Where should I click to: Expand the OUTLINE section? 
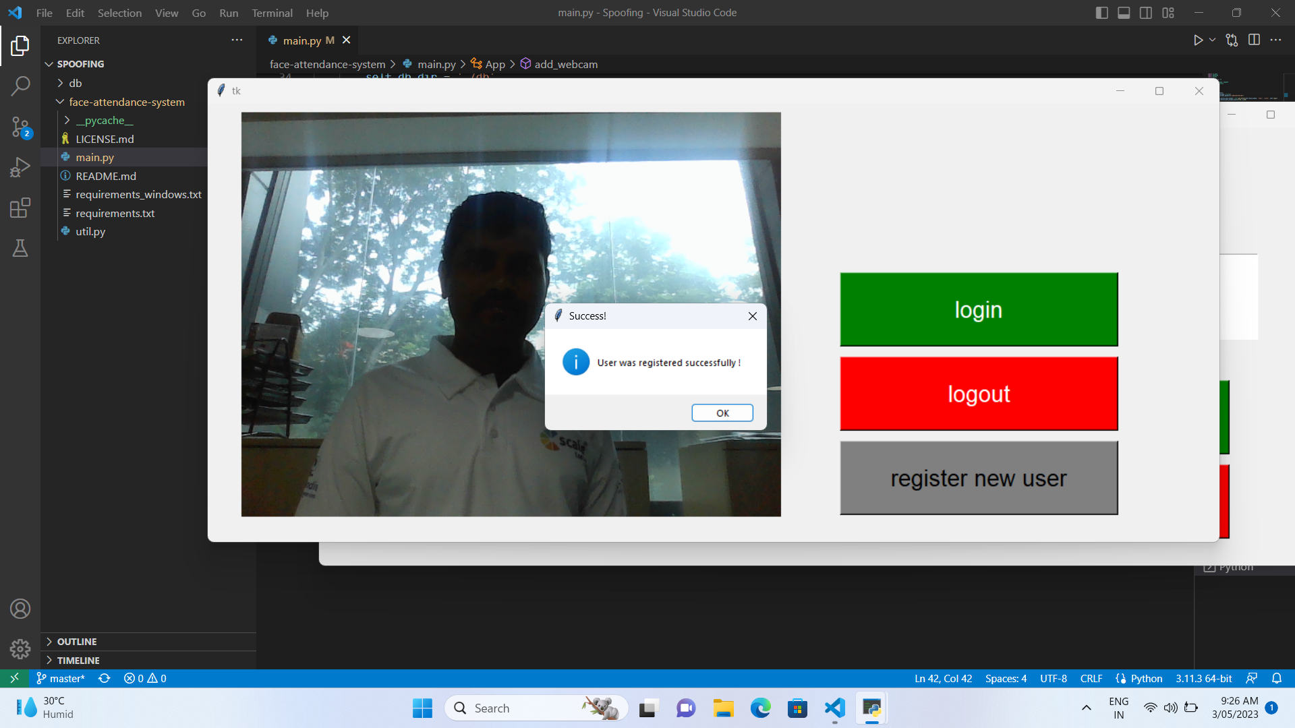(78, 642)
